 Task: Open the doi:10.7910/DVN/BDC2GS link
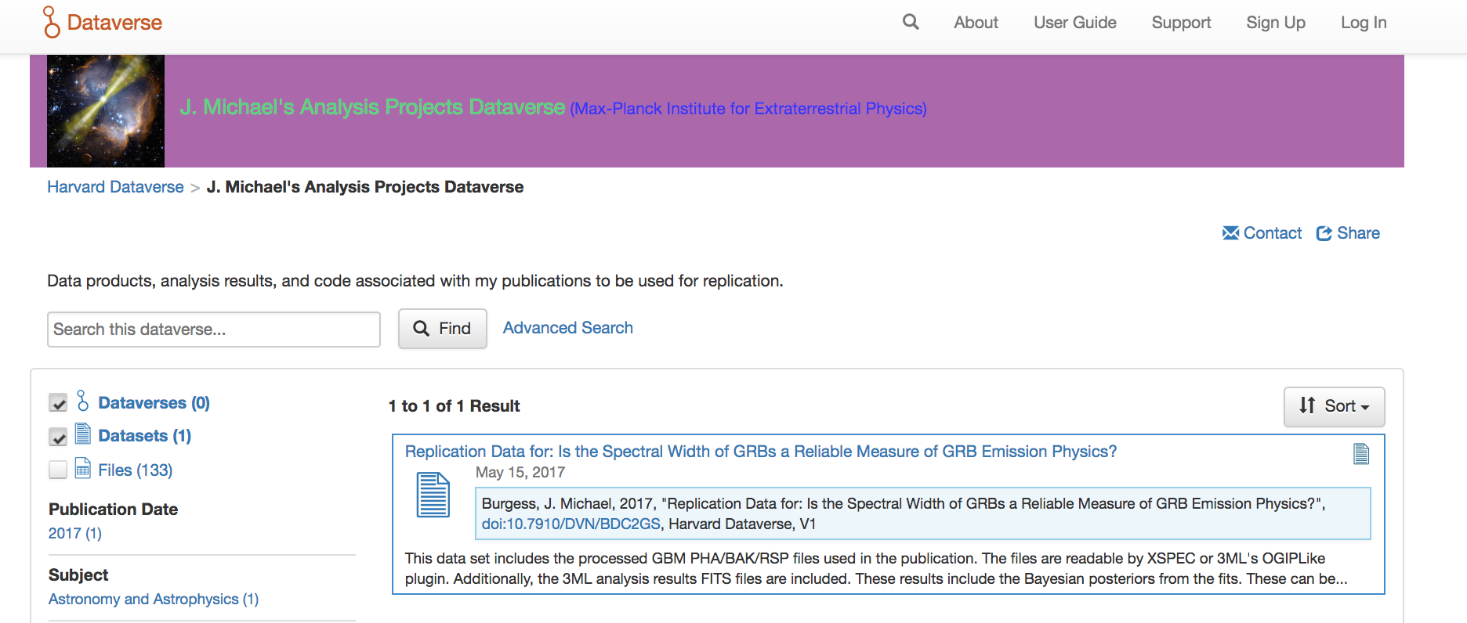tap(571, 524)
